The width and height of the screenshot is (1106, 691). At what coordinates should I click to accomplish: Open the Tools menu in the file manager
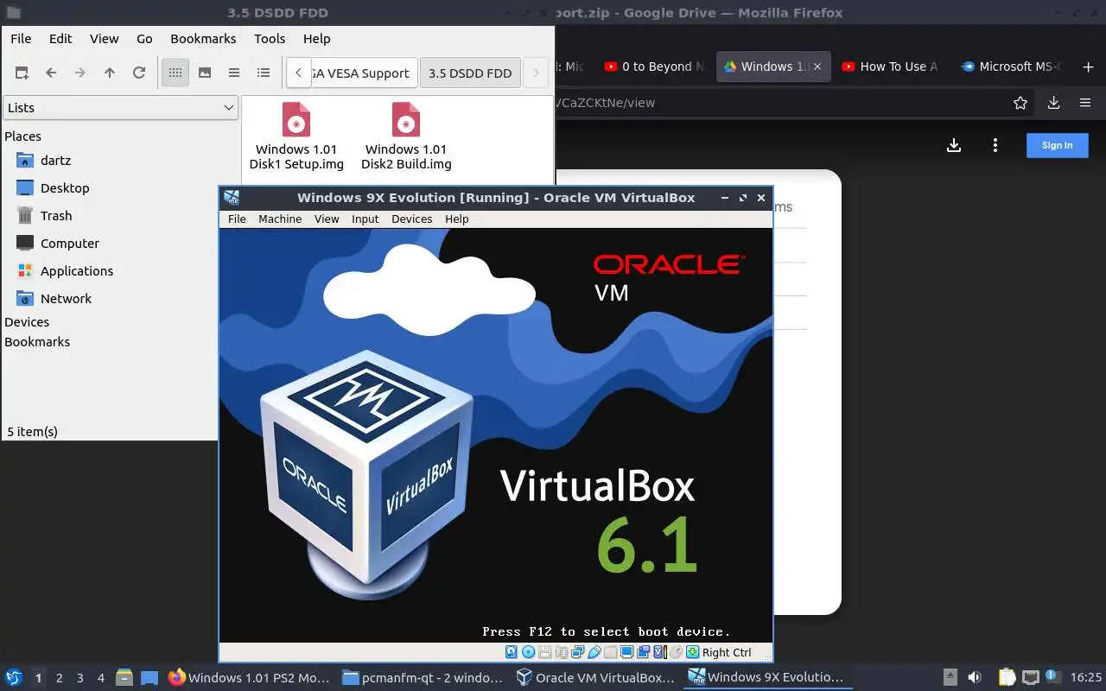coord(270,39)
